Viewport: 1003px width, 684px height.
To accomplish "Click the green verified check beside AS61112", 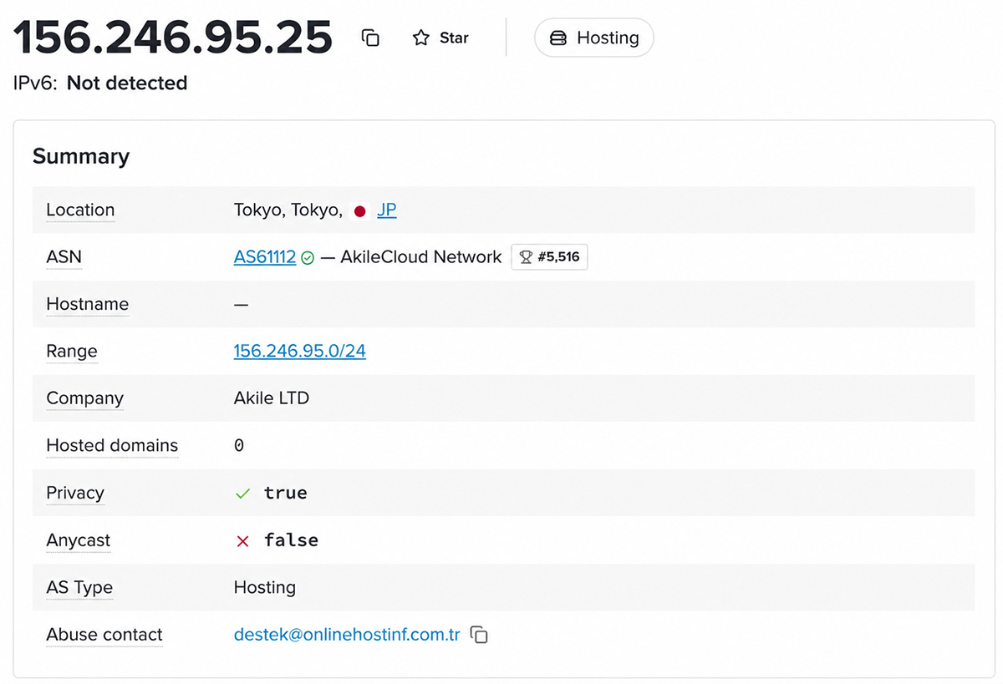I will point(308,258).
